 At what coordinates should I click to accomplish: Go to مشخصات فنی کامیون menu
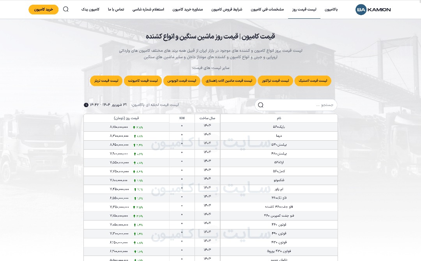pyautogui.click(x=267, y=9)
